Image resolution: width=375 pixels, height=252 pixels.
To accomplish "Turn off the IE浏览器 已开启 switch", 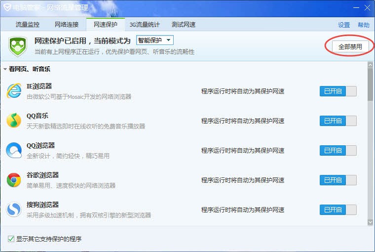I will tap(338, 91).
